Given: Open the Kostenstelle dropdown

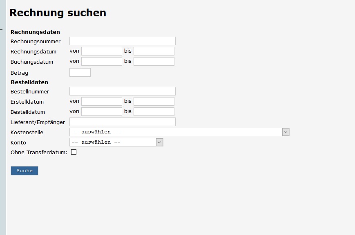Looking at the screenshot, I should pos(176,132).
